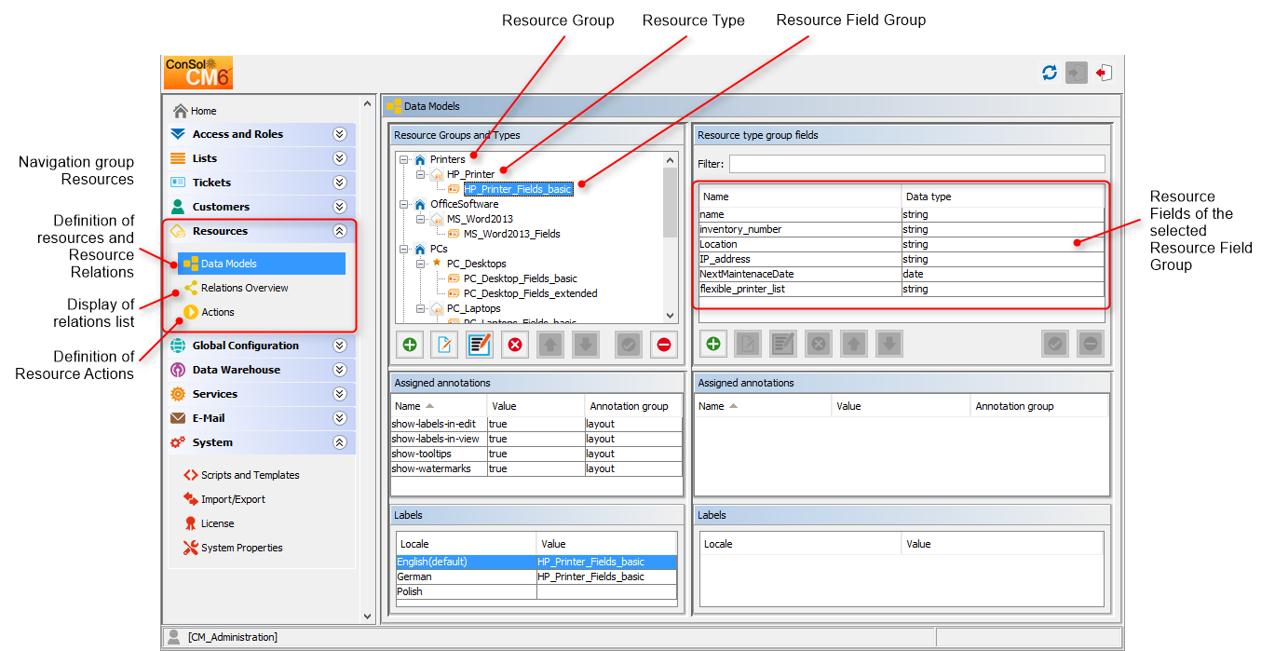Click the page-with-pencil edit button under the resource tree
This screenshot has height=651, width=1275.
444,345
